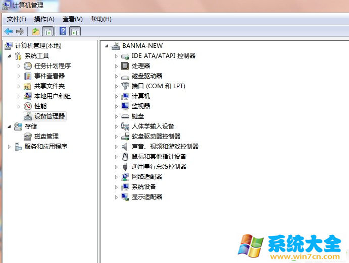Screen dimensions: 349x263
Task: Select the 键盘 label in device list
Action: (138, 116)
